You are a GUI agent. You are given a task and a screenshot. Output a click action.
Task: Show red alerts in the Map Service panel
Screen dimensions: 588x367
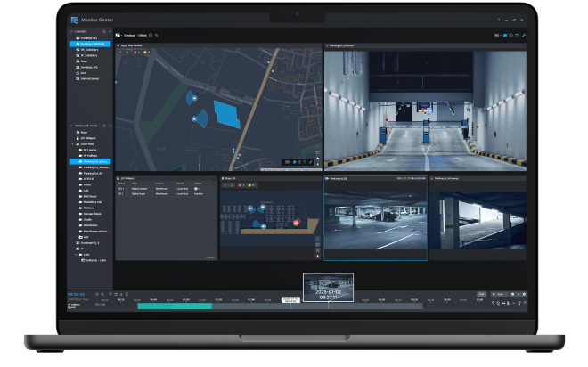tap(137, 52)
